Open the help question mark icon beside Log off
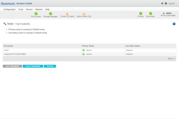Screen dimensions: 179x119 pos(166,3)
